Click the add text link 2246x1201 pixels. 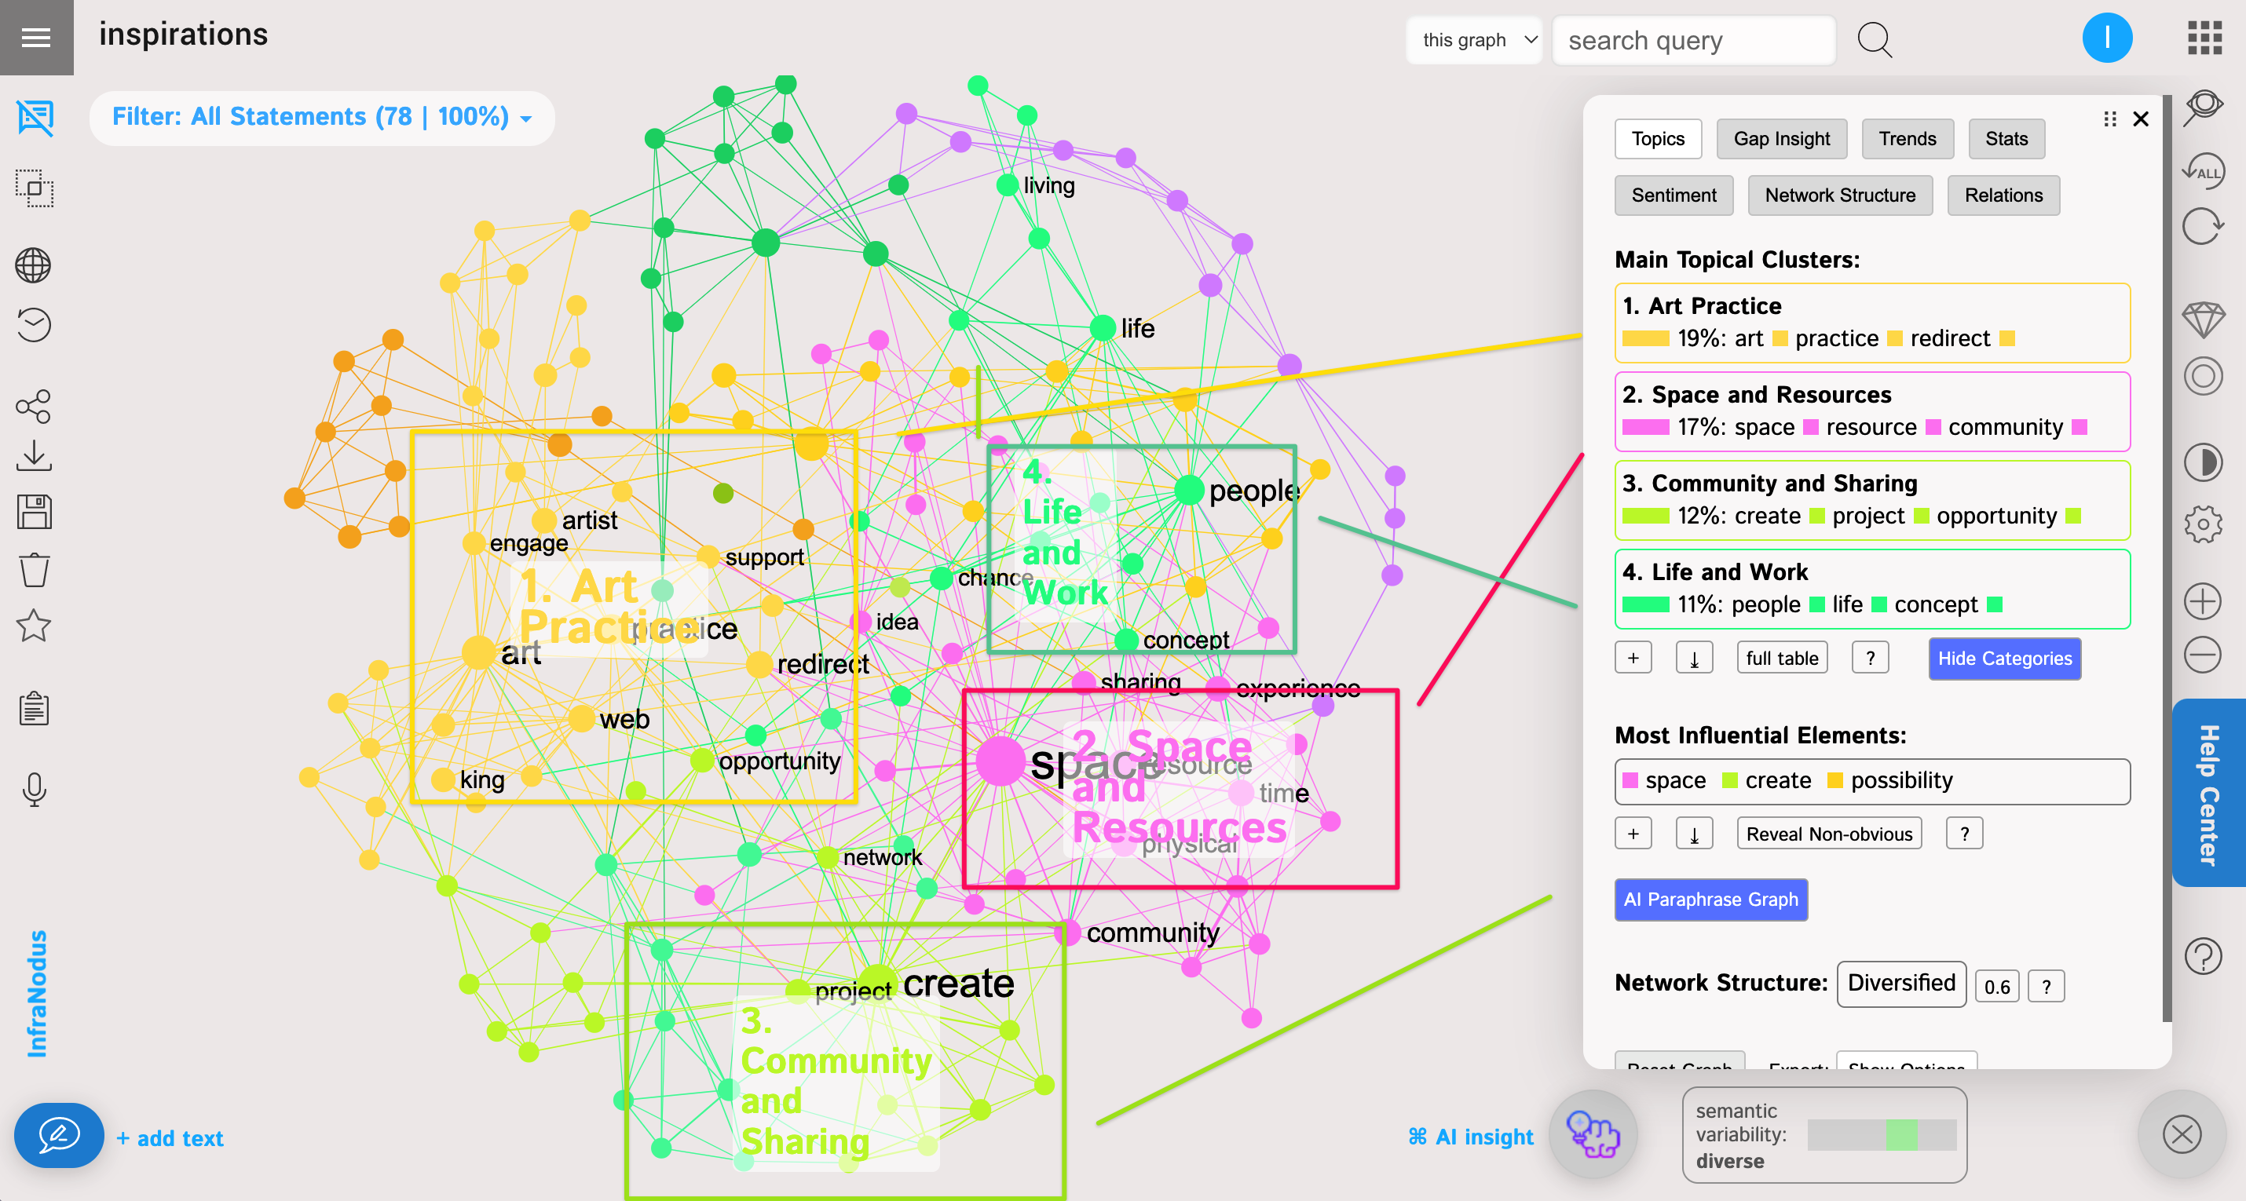pos(170,1137)
